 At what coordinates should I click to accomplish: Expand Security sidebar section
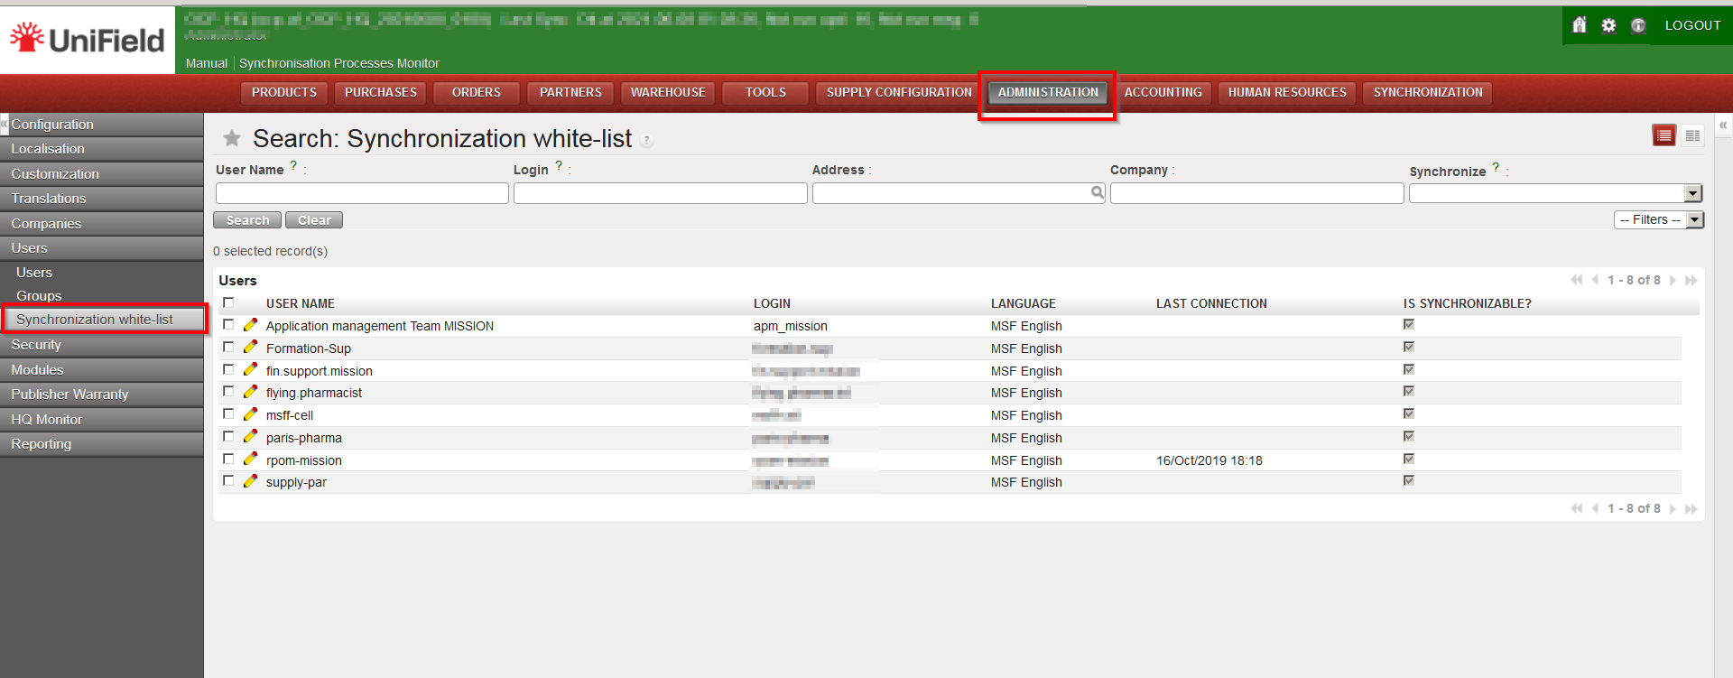pyautogui.click(x=101, y=345)
